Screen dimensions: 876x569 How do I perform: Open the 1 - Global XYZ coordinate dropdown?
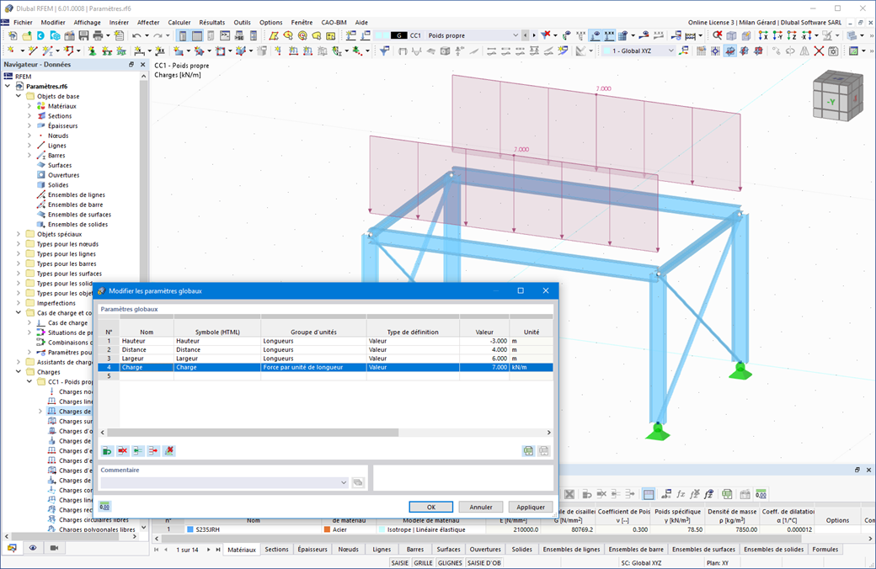pyautogui.click(x=671, y=51)
